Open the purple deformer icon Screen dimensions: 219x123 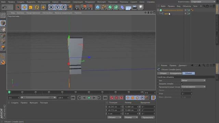(122, 7)
